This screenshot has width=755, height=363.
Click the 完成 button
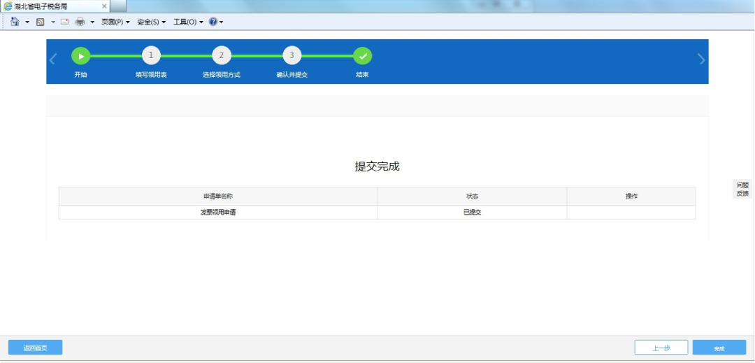[x=719, y=348]
